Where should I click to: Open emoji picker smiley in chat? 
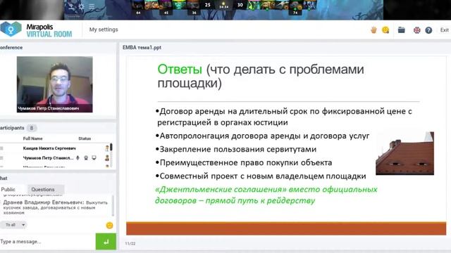tap(110, 226)
